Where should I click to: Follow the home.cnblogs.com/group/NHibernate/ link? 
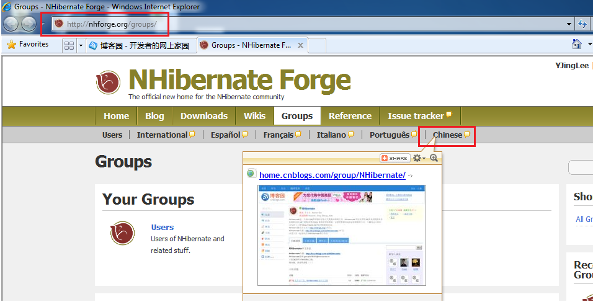click(x=332, y=175)
